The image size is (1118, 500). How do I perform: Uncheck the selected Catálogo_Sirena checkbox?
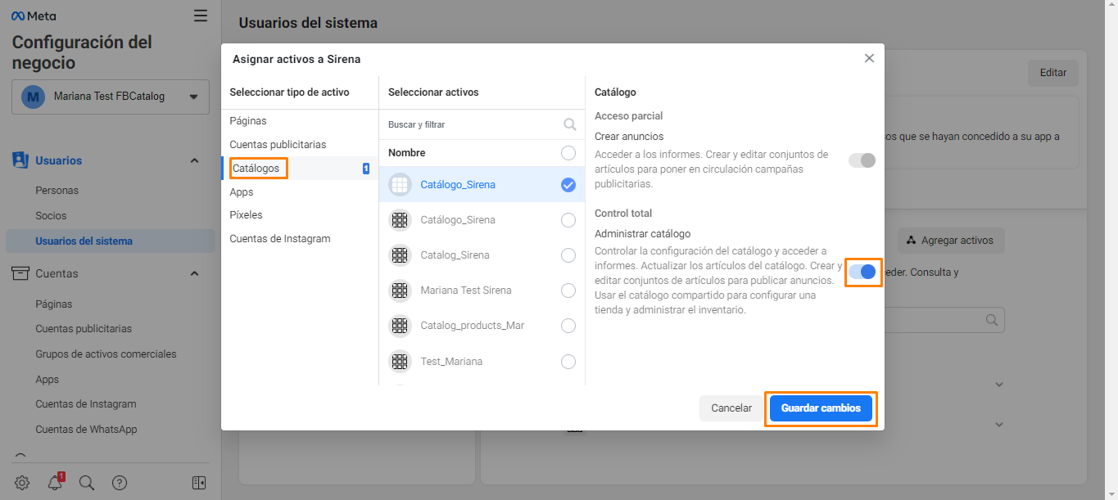(x=568, y=185)
